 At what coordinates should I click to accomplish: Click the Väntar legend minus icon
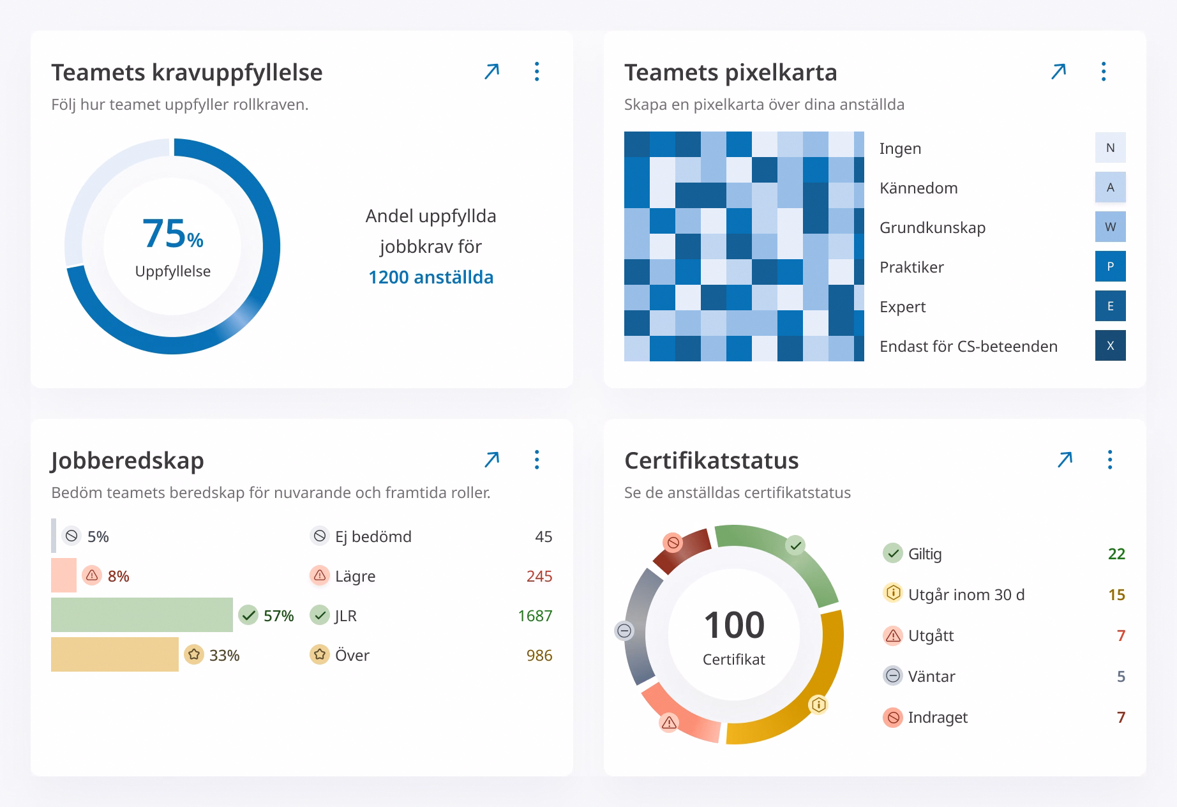click(893, 675)
